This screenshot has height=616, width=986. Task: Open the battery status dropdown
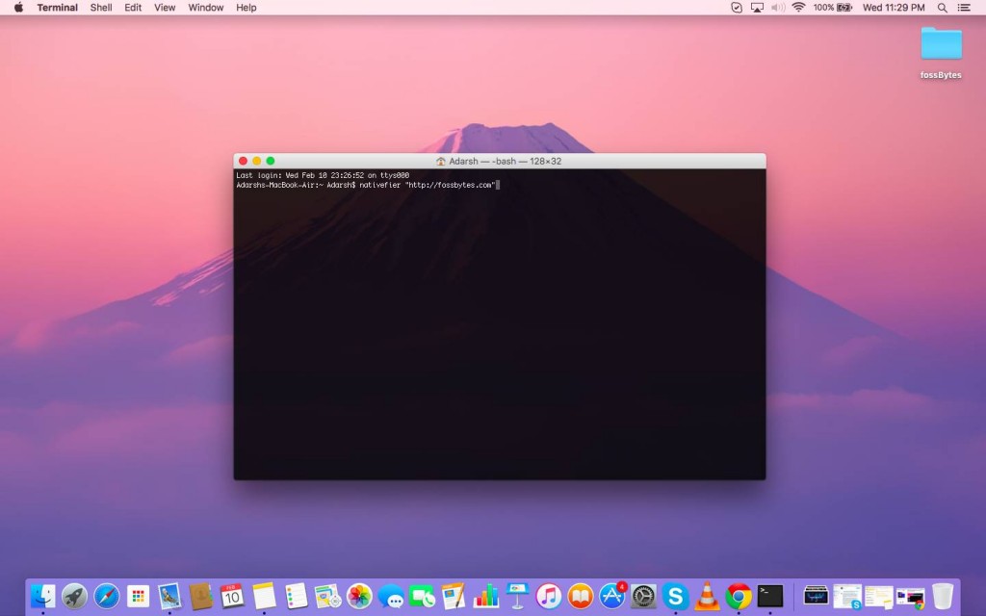pyautogui.click(x=835, y=8)
